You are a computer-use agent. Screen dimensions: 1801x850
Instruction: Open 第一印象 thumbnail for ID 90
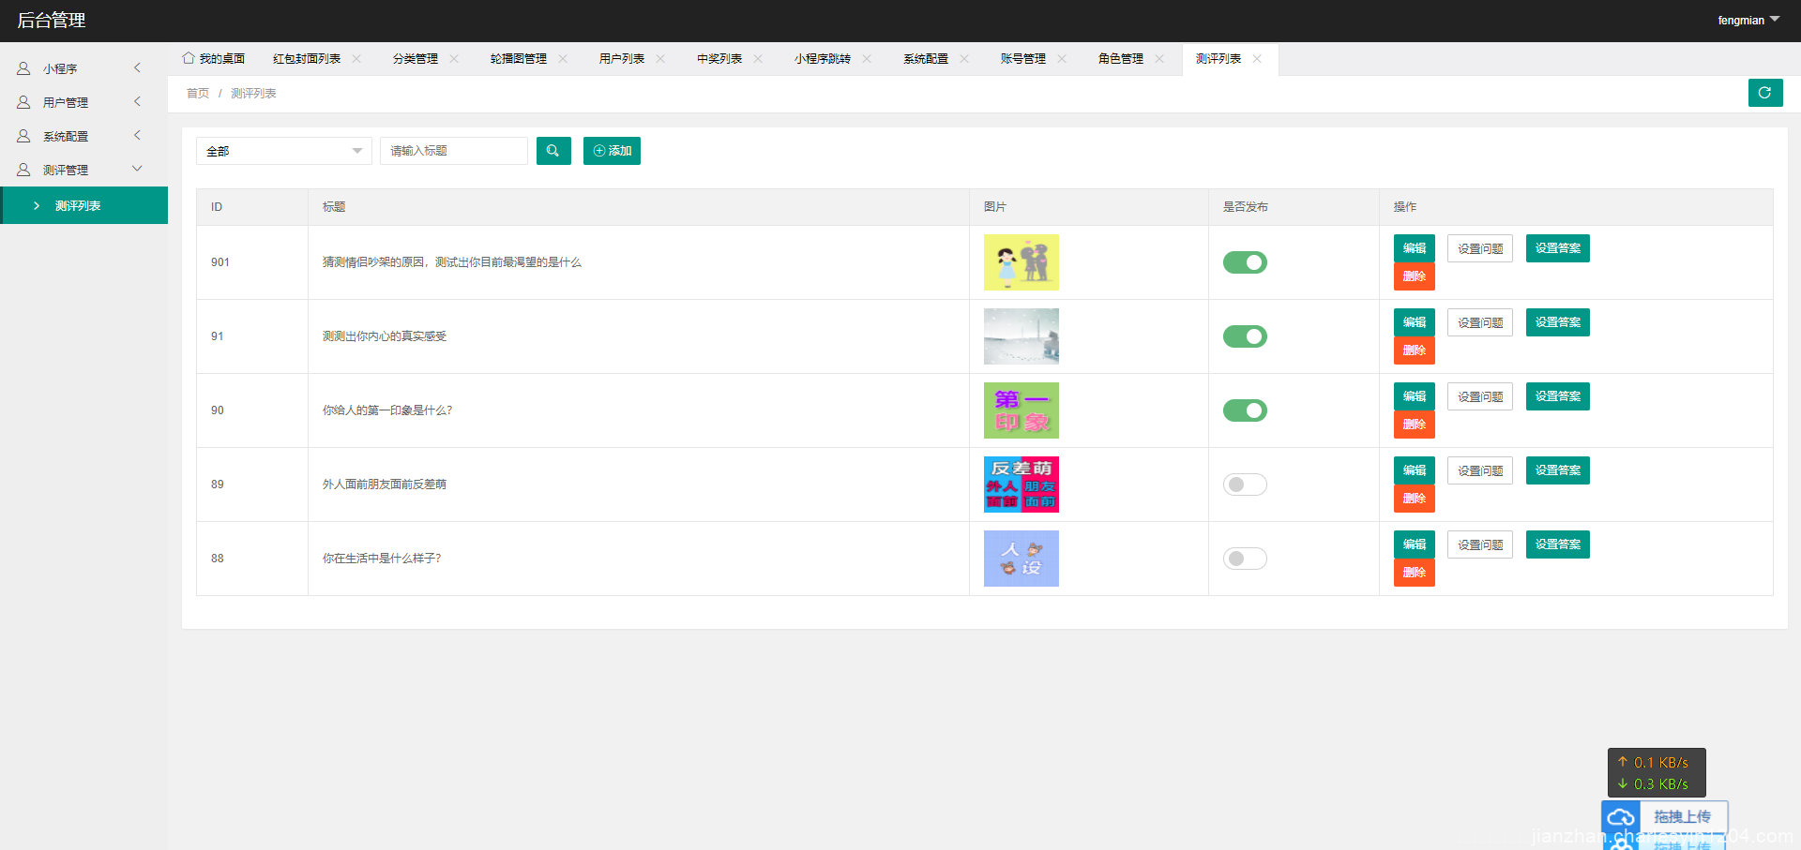(x=1022, y=410)
